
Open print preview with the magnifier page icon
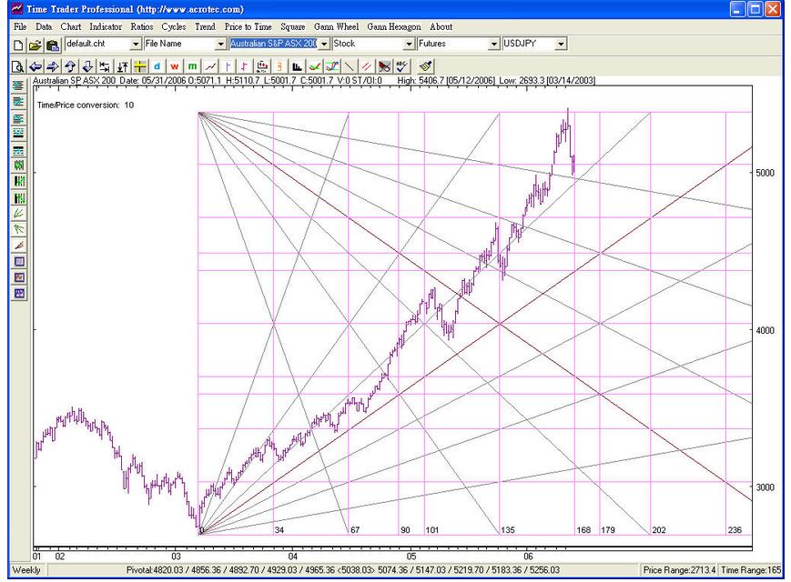click(x=18, y=66)
